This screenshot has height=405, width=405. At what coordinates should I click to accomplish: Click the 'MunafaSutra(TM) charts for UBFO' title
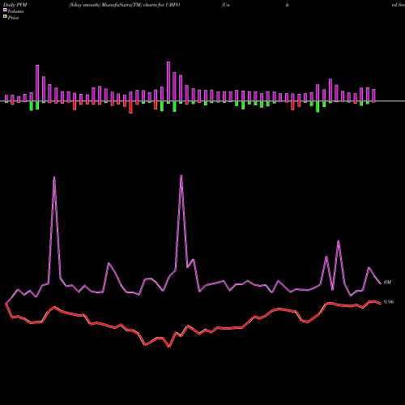141,5
